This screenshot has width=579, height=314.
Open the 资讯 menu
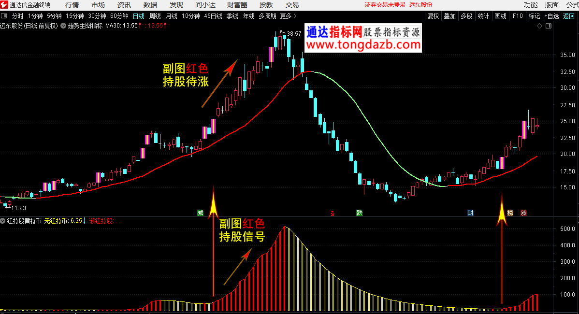click(124, 5)
